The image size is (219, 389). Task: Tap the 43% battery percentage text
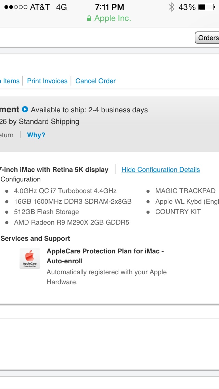pyautogui.click(x=187, y=7)
